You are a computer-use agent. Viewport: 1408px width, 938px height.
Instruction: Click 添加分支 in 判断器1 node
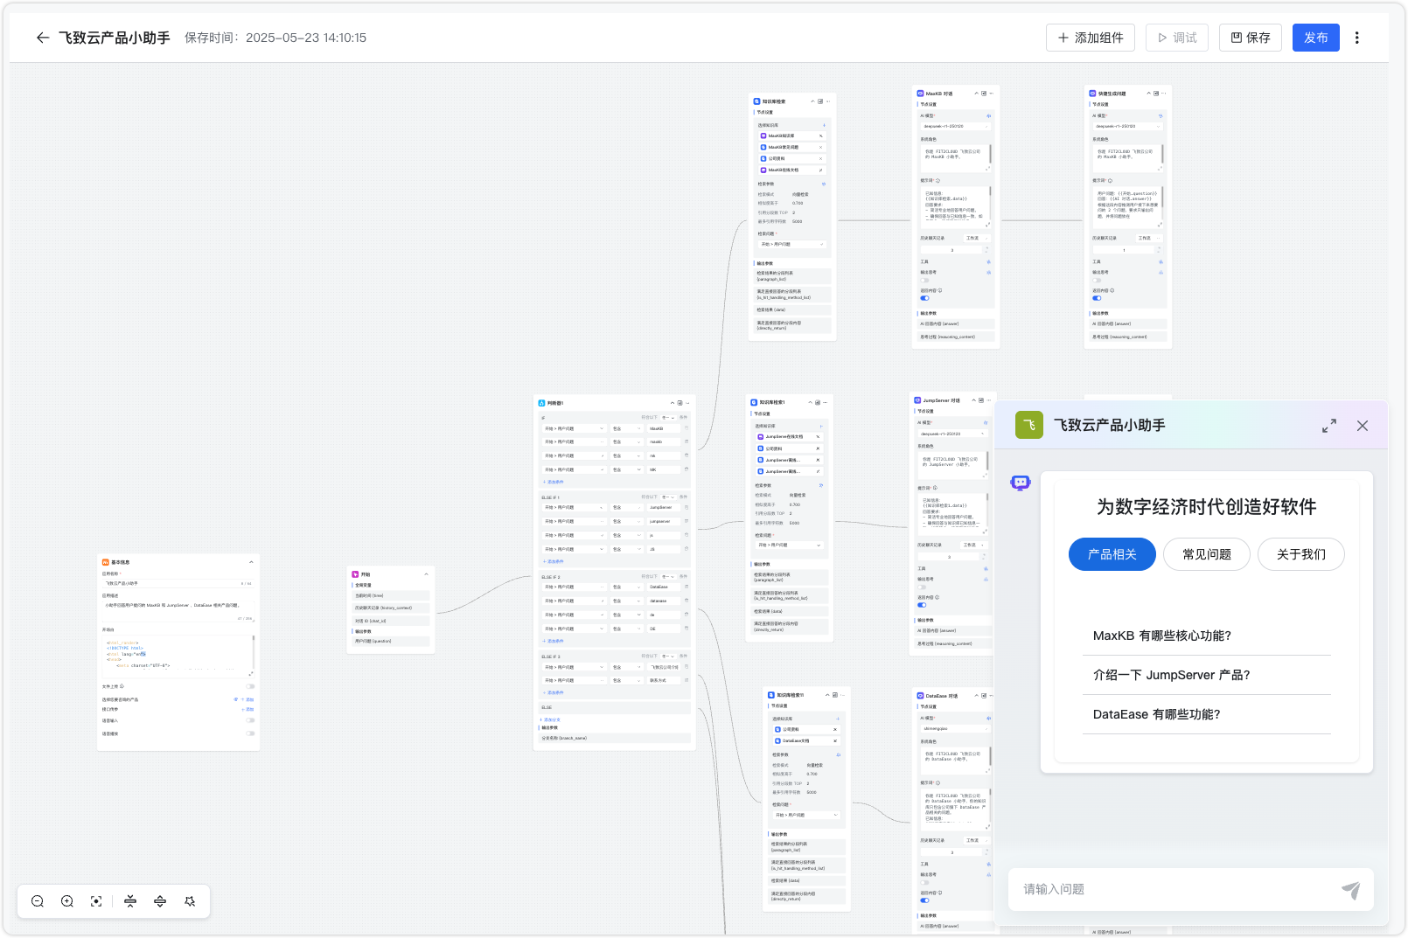coord(550,719)
